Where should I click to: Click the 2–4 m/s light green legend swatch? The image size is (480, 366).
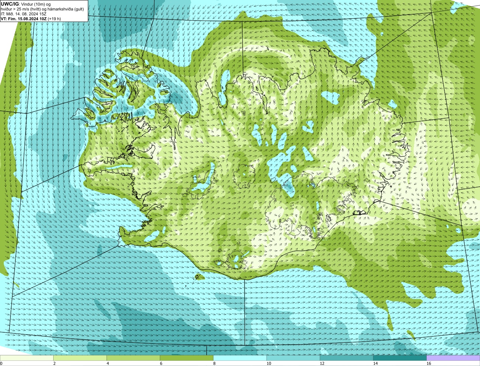[x=80, y=358]
